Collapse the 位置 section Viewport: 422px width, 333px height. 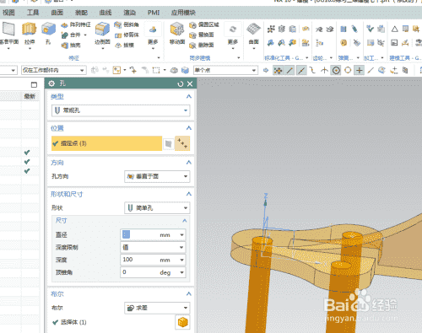tap(189, 128)
